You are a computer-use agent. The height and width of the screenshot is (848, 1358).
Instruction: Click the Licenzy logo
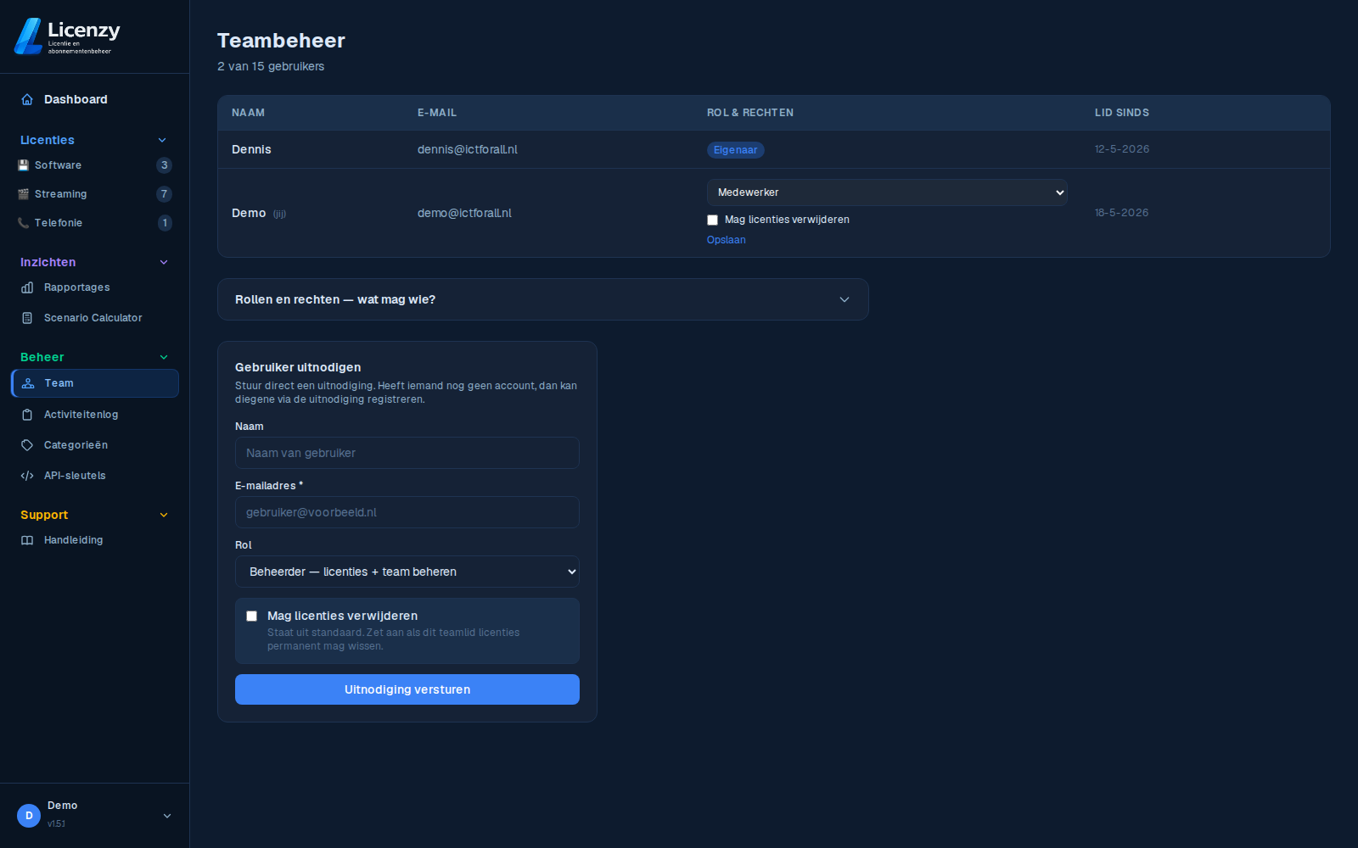67,36
